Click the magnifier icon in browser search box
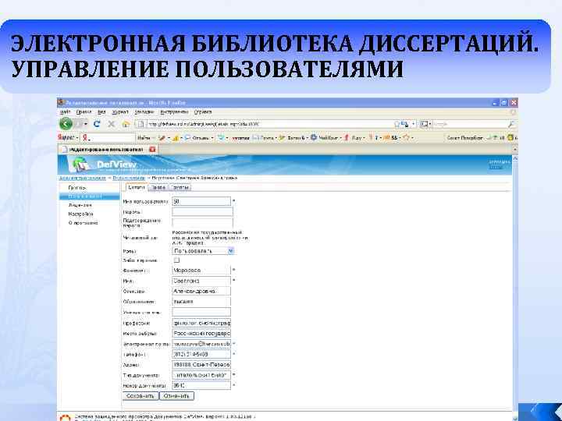 511,124
